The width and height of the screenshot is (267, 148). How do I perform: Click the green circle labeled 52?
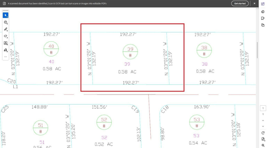104,122
